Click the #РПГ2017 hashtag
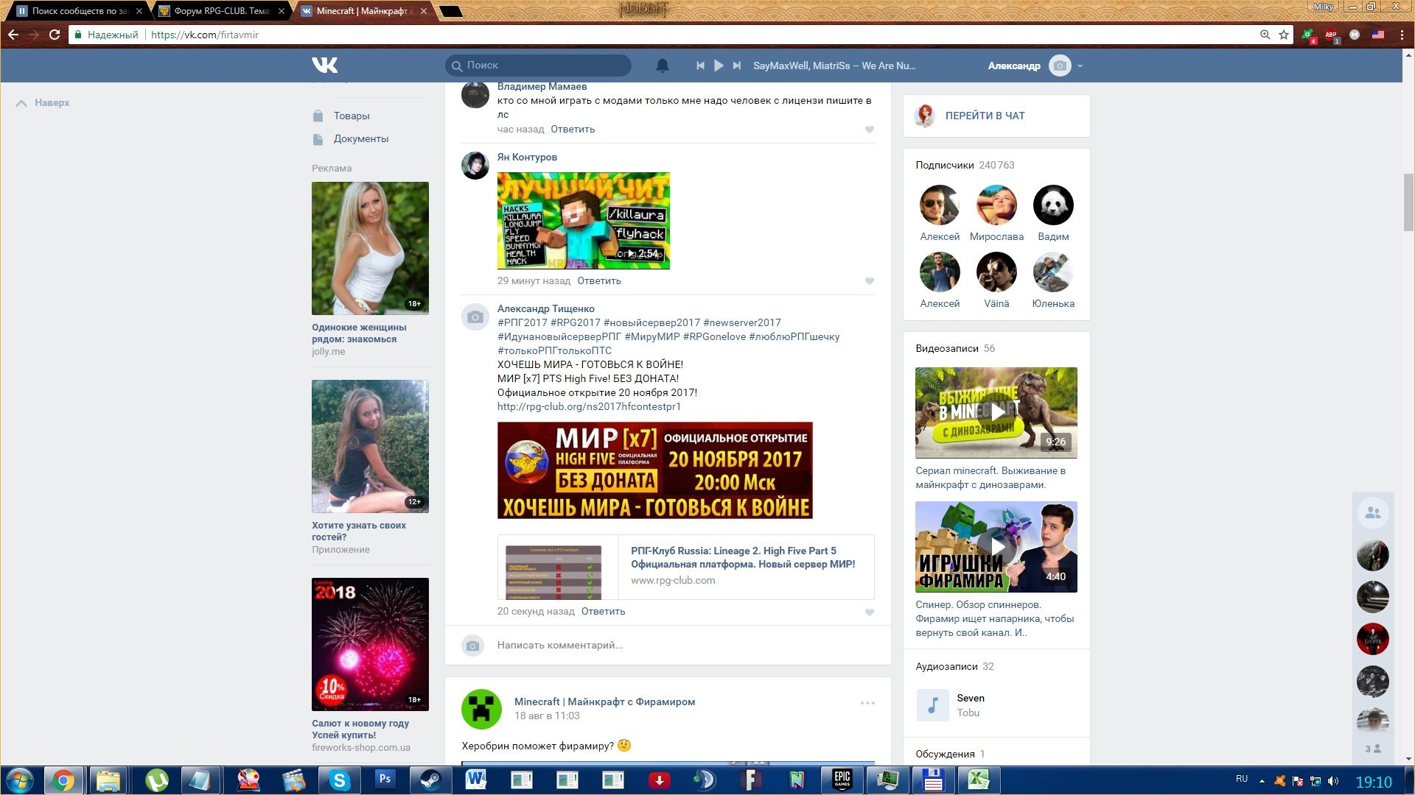The height and width of the screenshot is (795, 1415). [523, 322]
